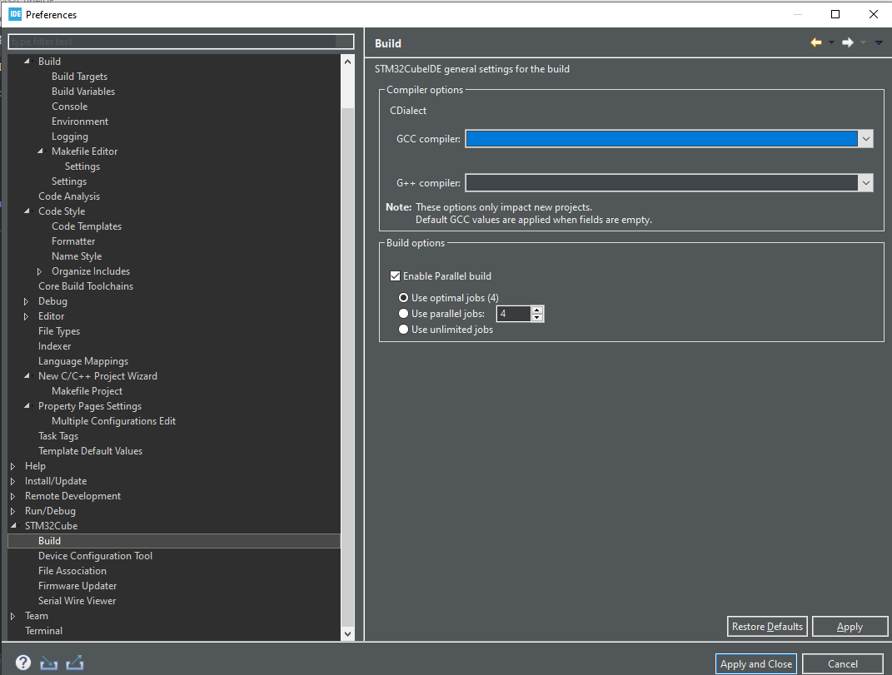The width and height of the screenshot is (892, 675).
Task: Click the export preferences icon
Action: 74,663
